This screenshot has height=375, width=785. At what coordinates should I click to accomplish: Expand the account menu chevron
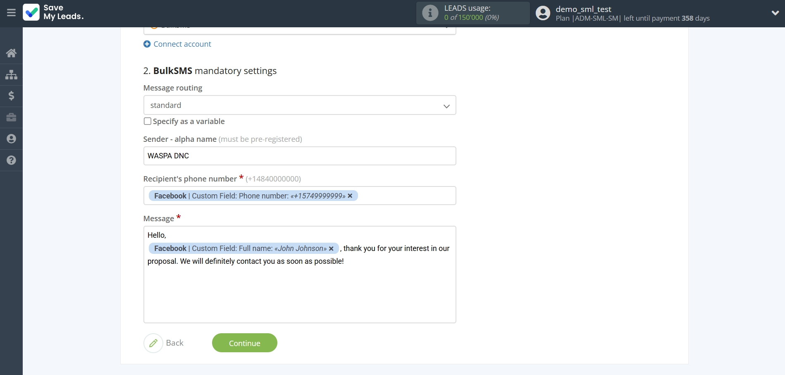[775, 13]
